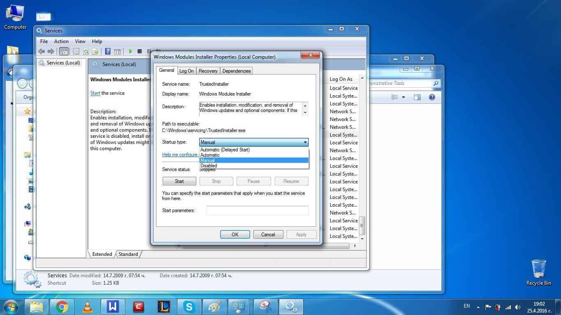This screenshot has width=561, height=315.
Task: Open VLC media player from the taskbar
Action: pyautogui.click(x=87, y=306)
